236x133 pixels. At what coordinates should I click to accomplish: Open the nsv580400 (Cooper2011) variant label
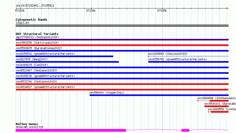point(107,93)
